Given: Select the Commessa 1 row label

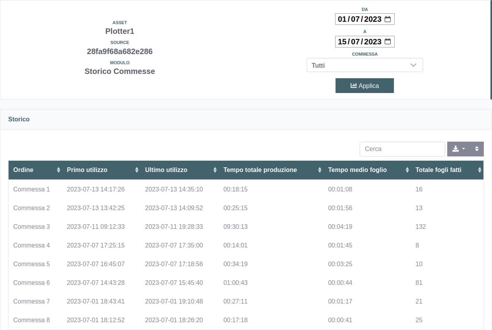Looking at the screenshot, I should click(32, 189).
